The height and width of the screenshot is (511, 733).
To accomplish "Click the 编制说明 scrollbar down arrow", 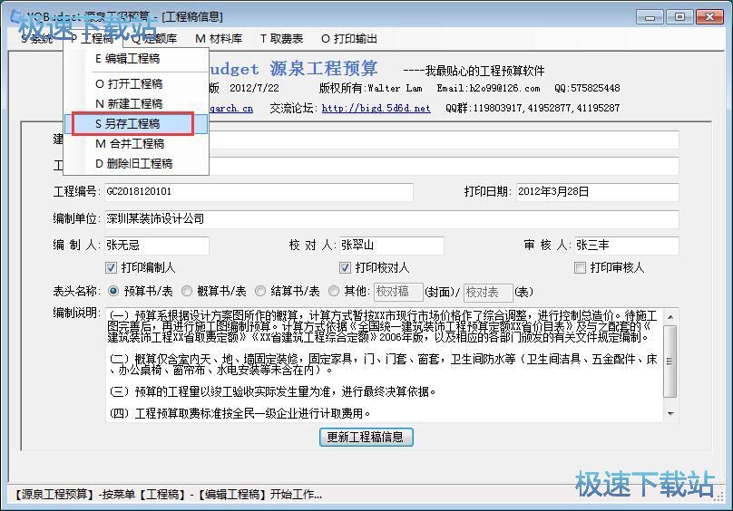I will (x=670, y=413).
